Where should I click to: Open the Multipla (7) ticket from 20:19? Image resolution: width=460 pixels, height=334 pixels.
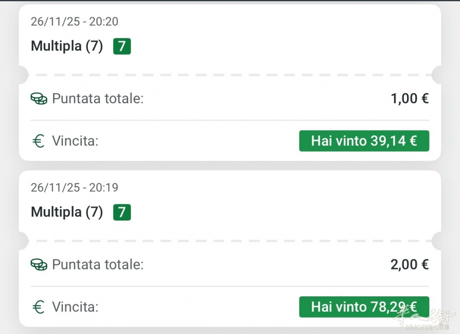pos(67,212)
